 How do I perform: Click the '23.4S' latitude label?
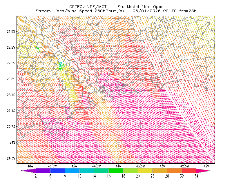(x=11, y=111)
